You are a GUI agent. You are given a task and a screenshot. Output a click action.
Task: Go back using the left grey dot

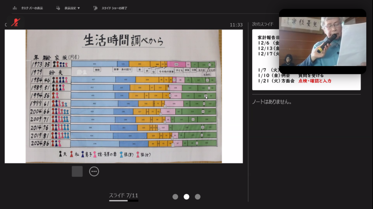(175, 197)
